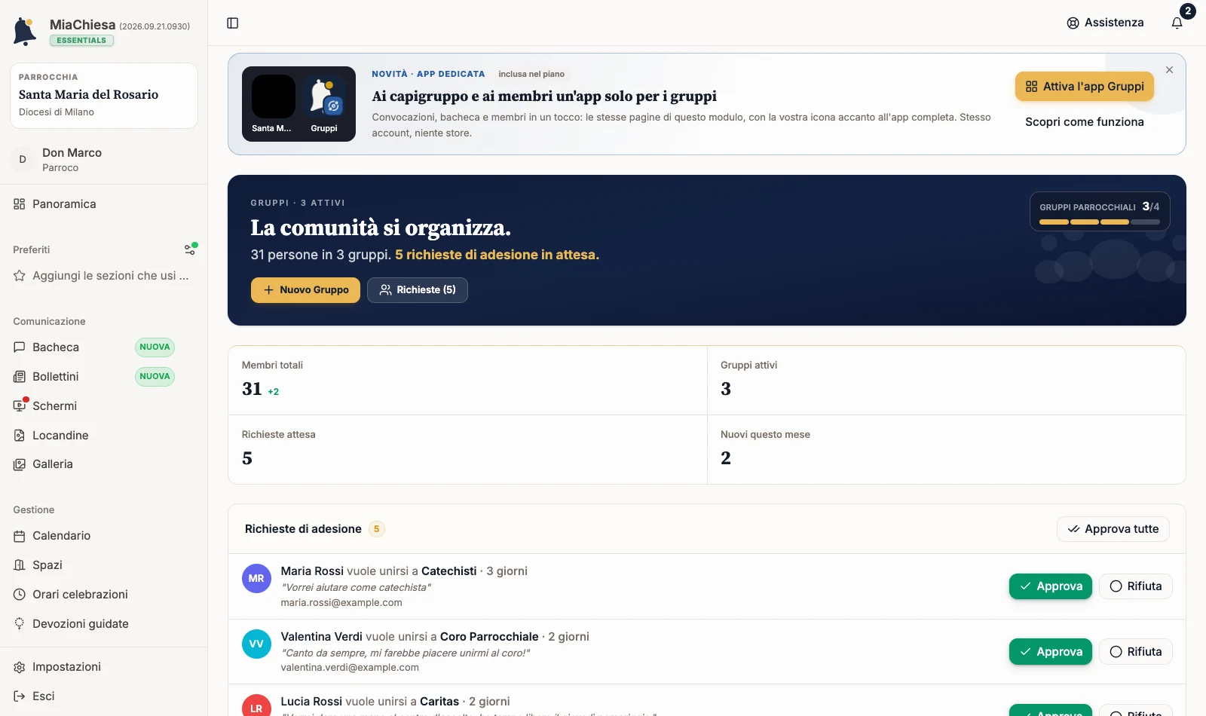This screenshot has width=1206, height=716.
Task: Click the star icon to add favorites
Action: 20,276
